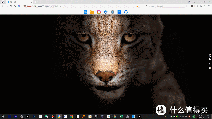
Task: Open the taskbar clock showing 14:57
Action: pos(200,117)
